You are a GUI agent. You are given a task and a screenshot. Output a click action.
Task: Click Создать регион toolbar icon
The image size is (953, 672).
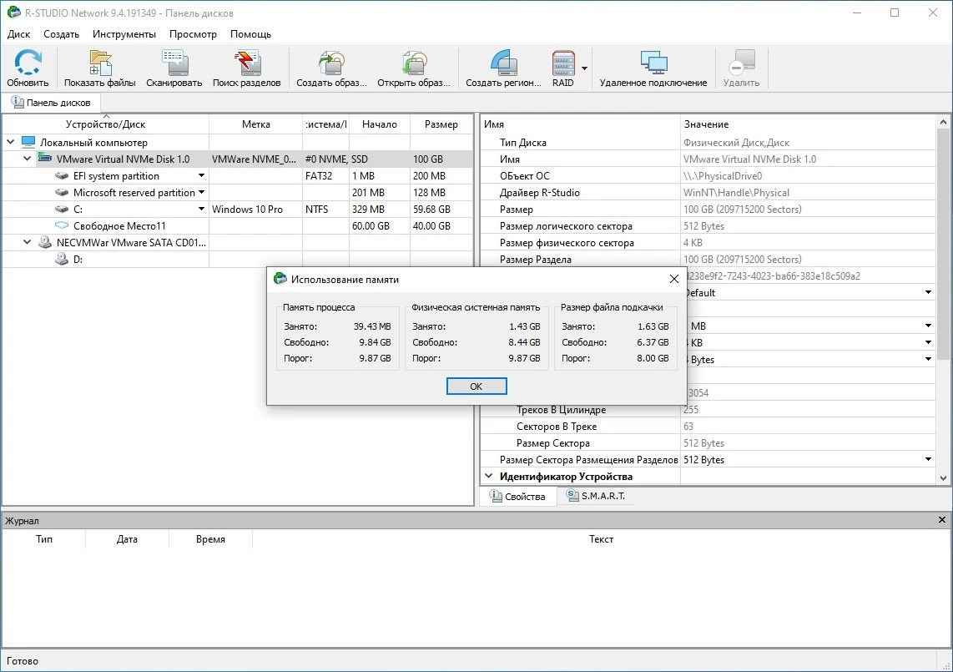[x=503, y=63]
